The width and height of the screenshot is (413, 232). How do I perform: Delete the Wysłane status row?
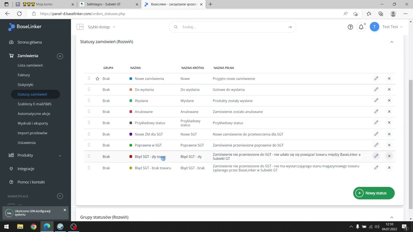coord(389,101)
